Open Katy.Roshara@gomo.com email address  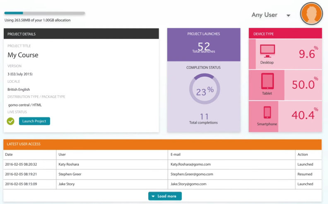point(191,164)
